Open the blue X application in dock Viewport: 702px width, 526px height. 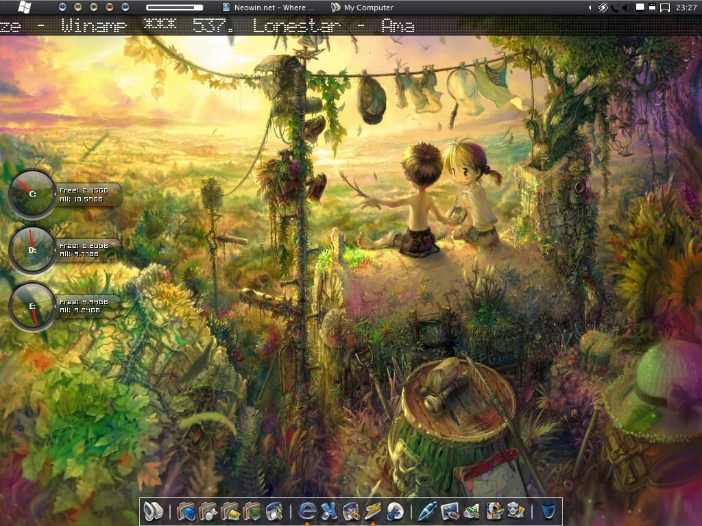330,511
